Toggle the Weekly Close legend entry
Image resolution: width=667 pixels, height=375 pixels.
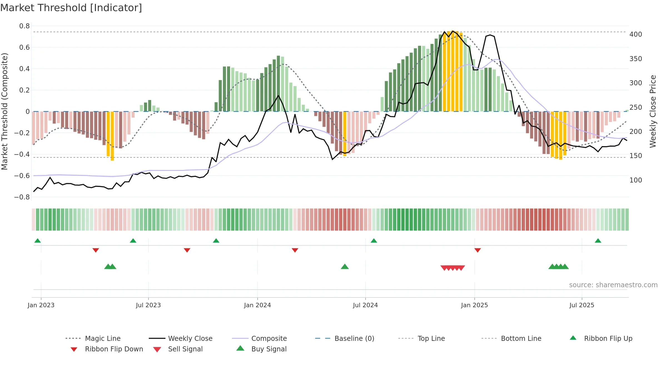click(x=181, y=338)
